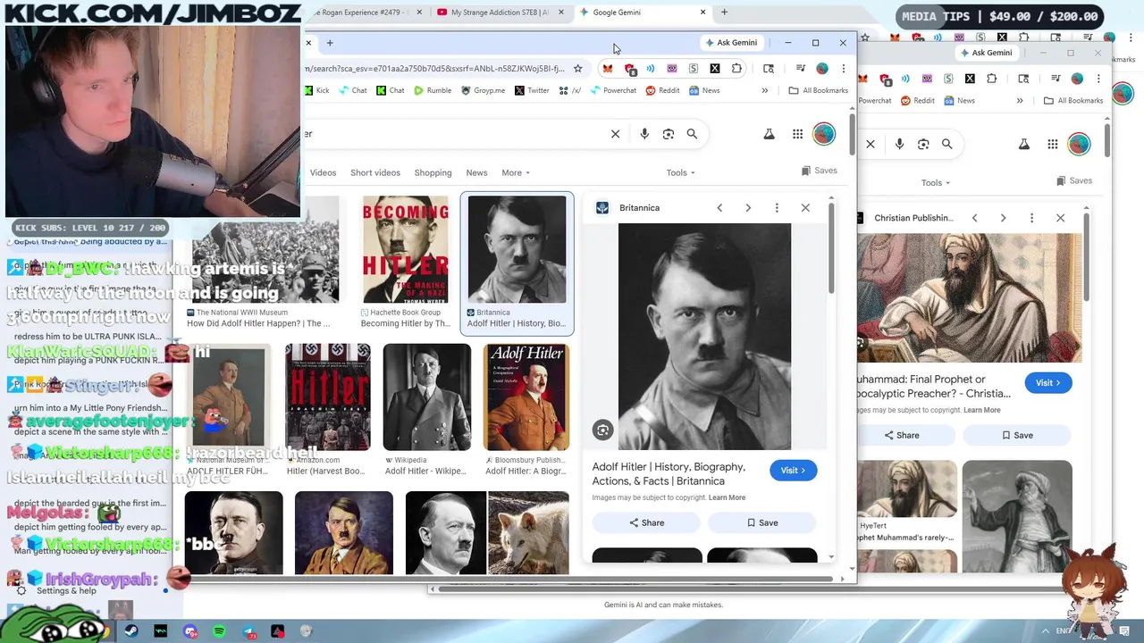Open Google apps grid in front window
This screenshot has width=1144, height=643.
pyautogui.click(x=797, y=134)
